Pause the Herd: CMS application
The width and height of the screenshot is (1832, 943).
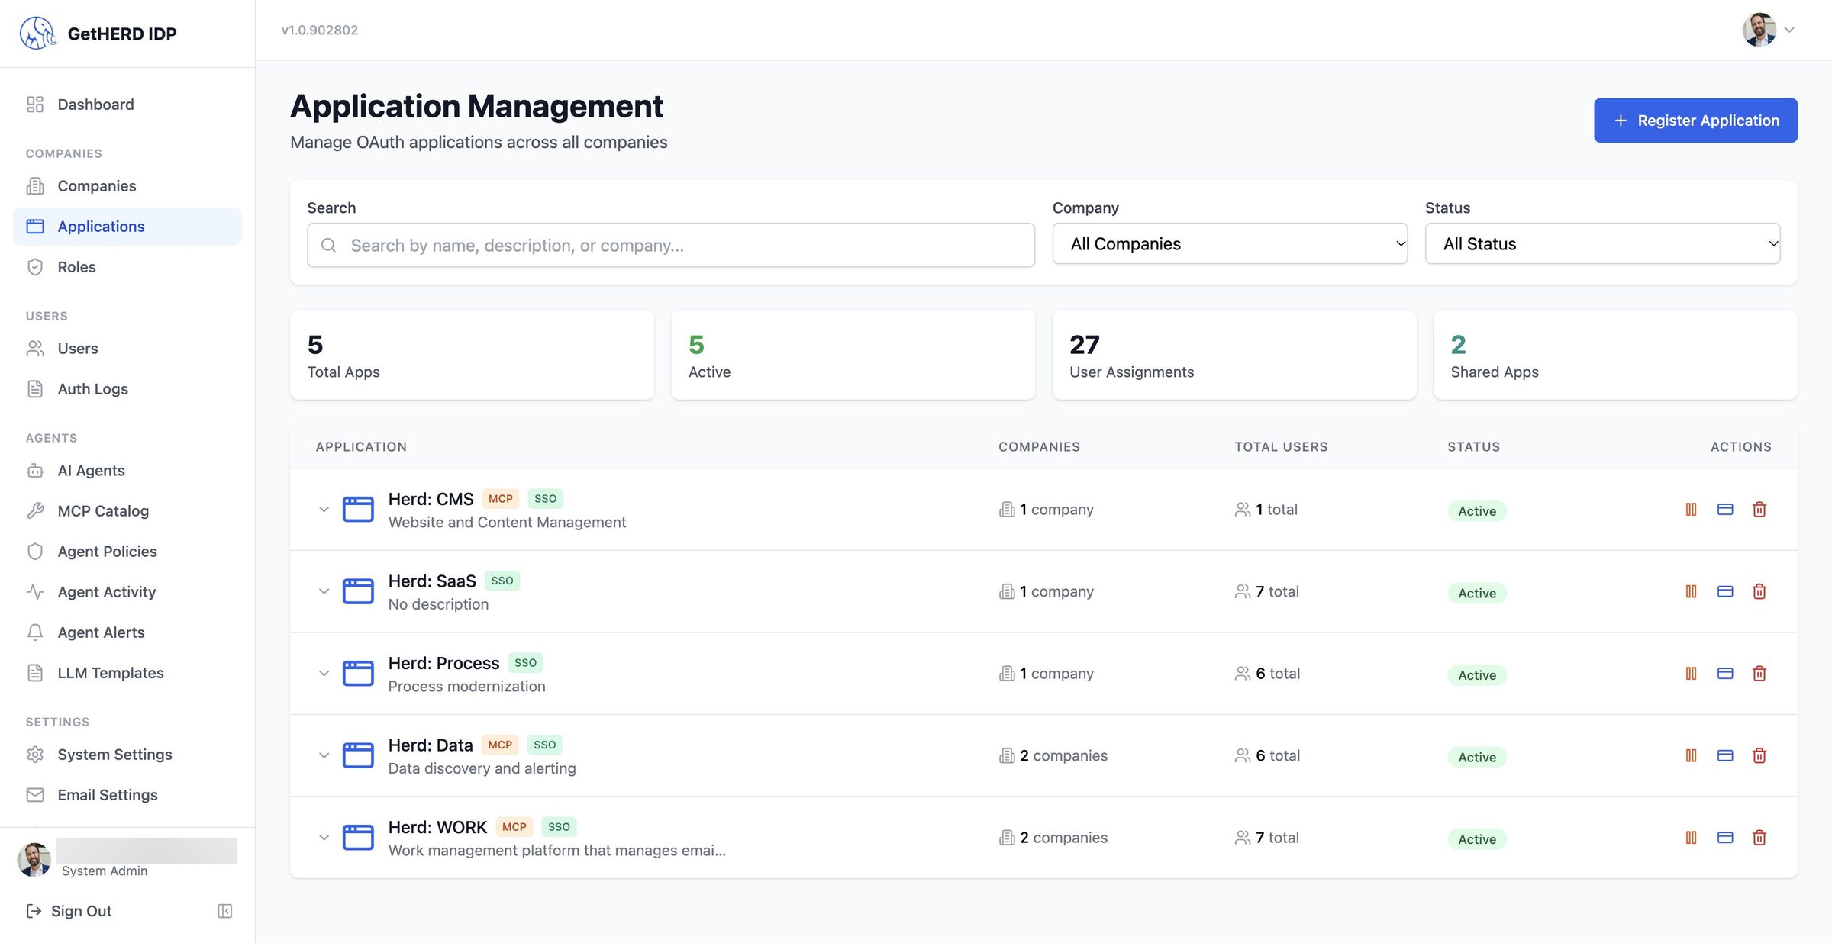pyautogui.click(x=1691, y=509)
